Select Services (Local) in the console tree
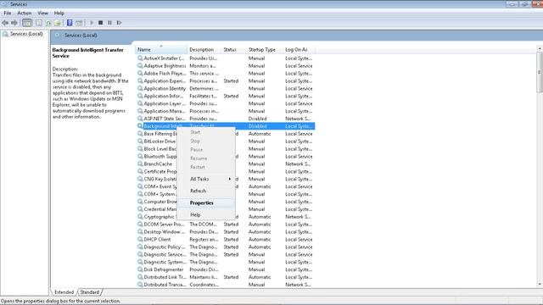The height and width of the screenshot is (305, 543). coord(26,34)
